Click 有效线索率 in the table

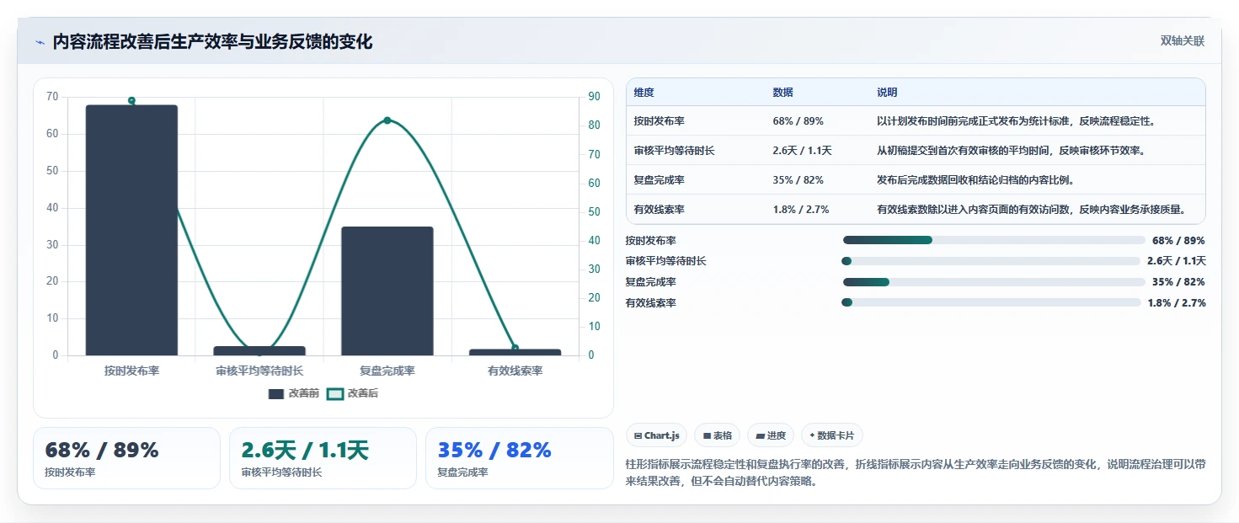[x=660, y=210]
